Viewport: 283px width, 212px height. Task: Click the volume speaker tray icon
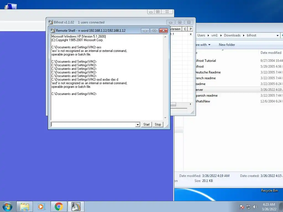[255, 207]
